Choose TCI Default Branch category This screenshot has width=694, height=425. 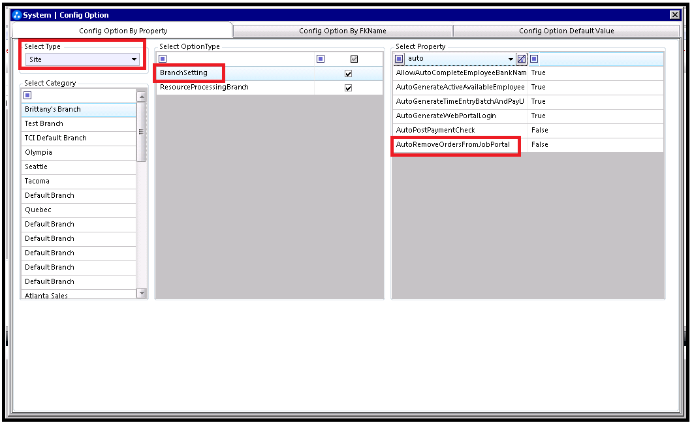79,138
